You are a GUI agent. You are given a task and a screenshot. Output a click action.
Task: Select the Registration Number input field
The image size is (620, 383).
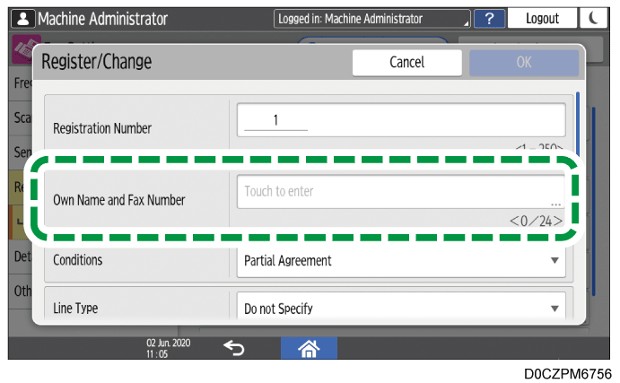tap(401, 119)
